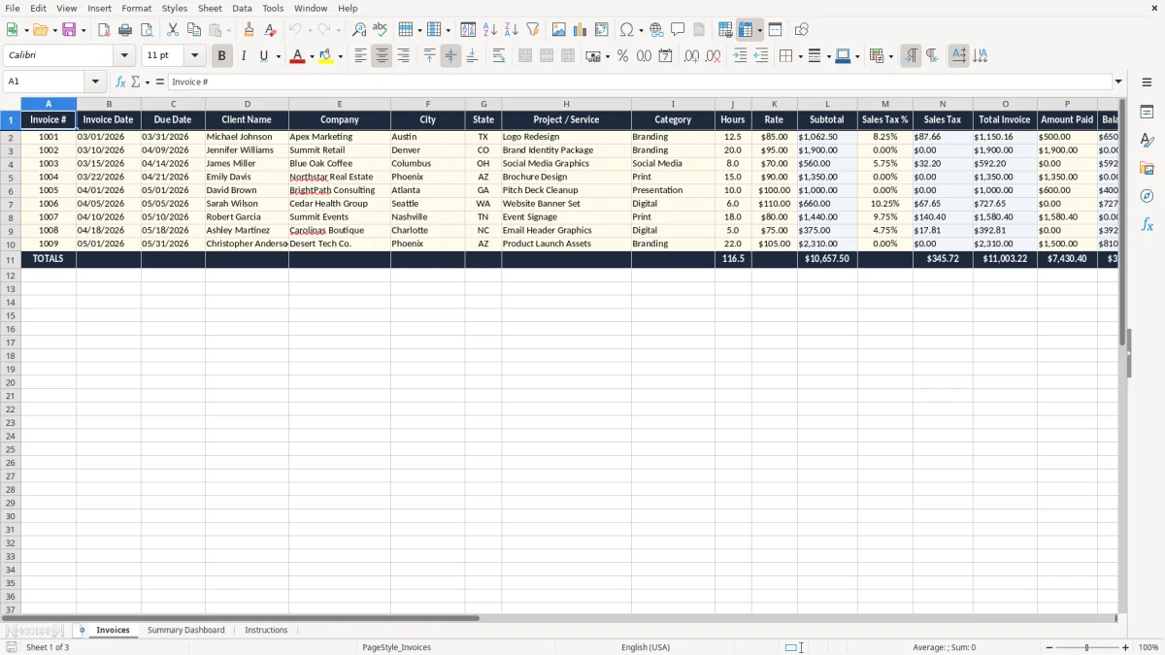The image size is (1165, 655).
Task: Expand the 11 pt font size dropdown
Action: click(194, 56)
